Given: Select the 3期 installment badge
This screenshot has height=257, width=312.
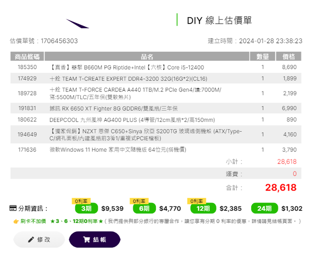Looking at the screenshot, I should 86,208.
